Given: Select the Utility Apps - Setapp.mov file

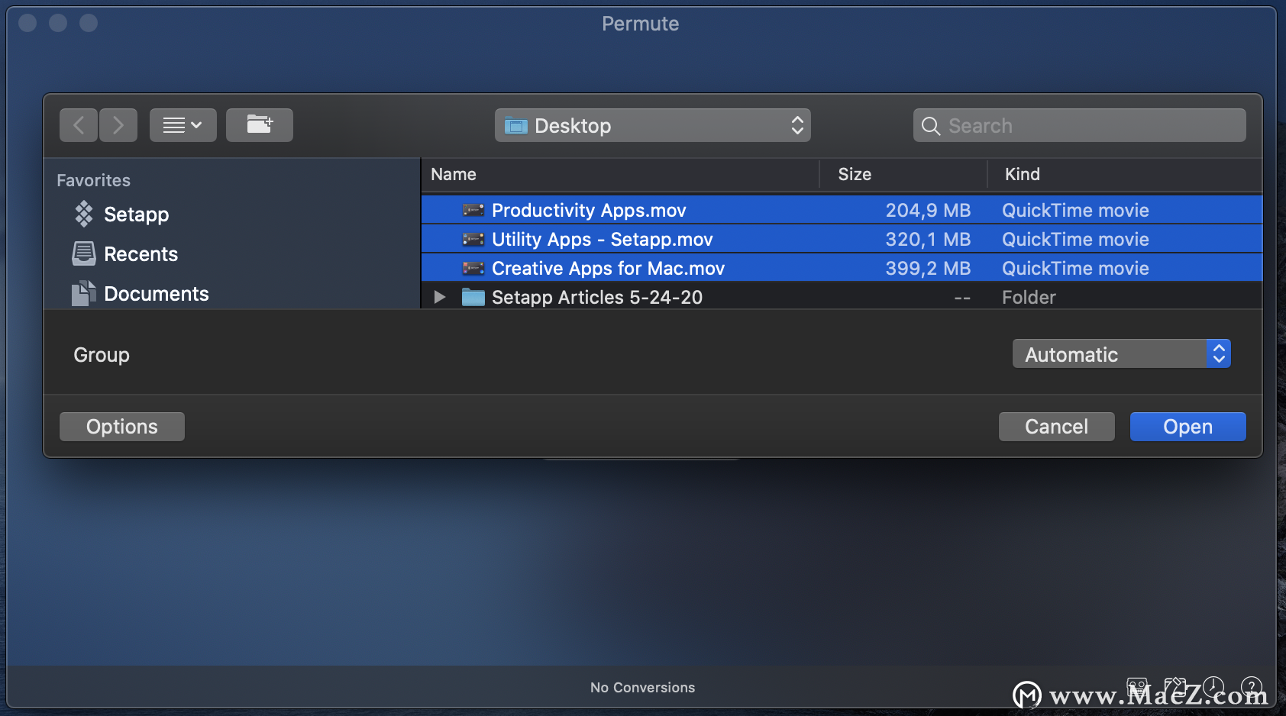Looking at the screenshot, I should [x=842, y=239].
